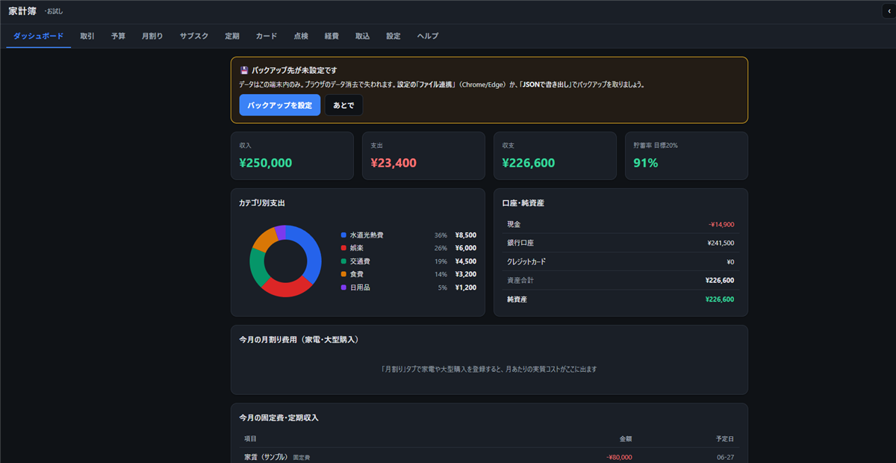
Task: Select the 交通費 ¥4,500 amount
Action: coord(465,261)
